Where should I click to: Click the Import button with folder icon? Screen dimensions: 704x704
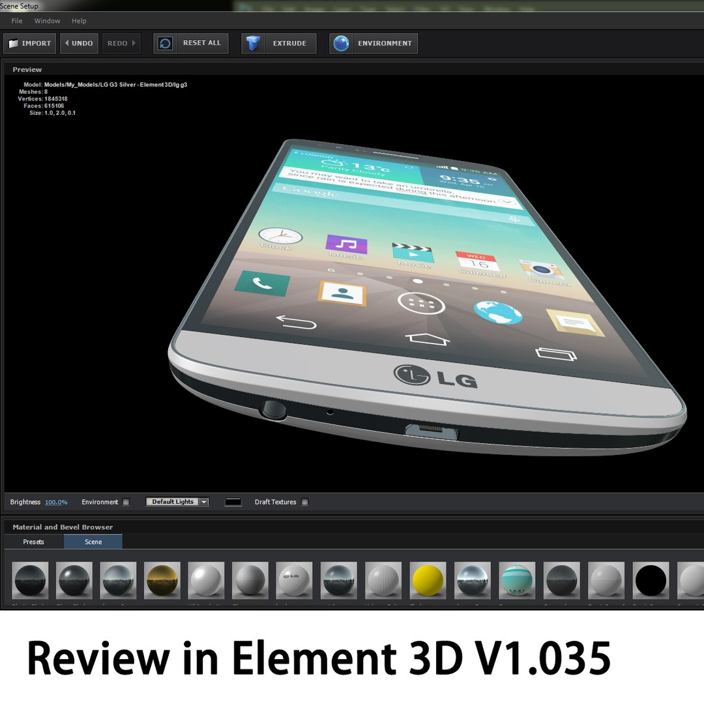pyautogui.click(x=30, y=43)
